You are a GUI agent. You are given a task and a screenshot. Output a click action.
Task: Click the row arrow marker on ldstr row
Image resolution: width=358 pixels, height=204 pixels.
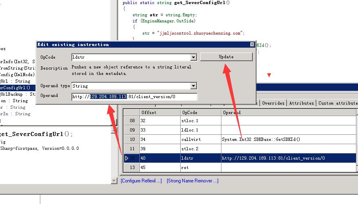pyautogui.click(x=127, y=158)
